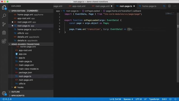Open package.json in the project tree
The image size is (179, 101).
(31, 72)
